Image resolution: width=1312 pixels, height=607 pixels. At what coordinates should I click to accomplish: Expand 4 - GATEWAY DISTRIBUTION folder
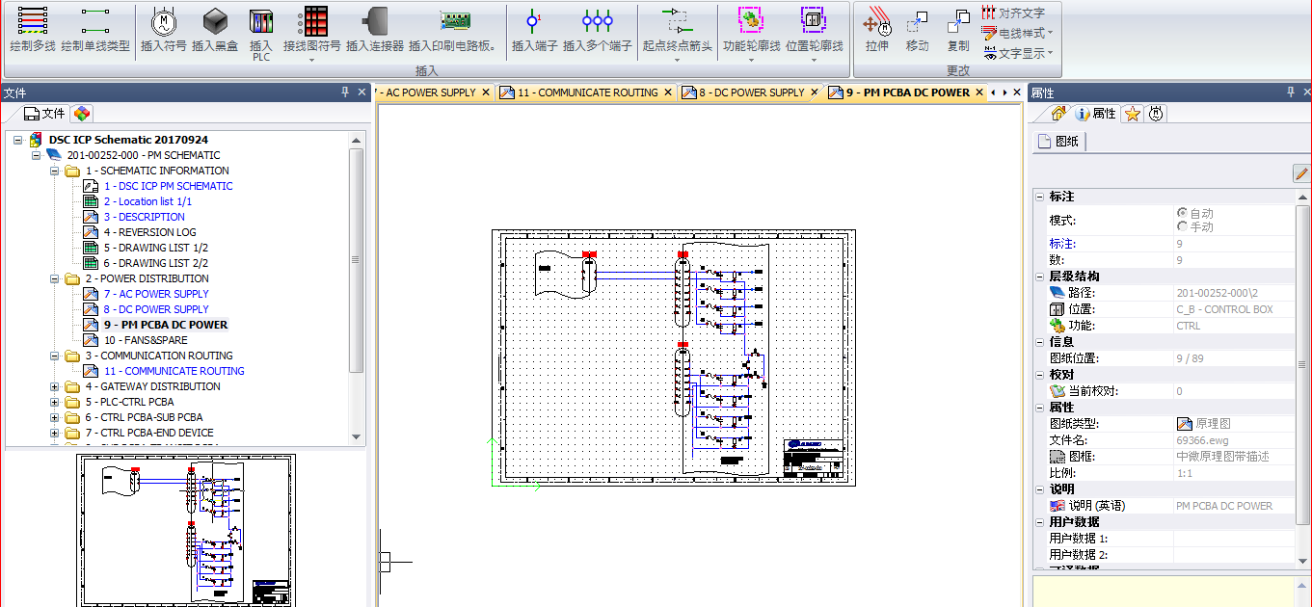click(56, 386)
